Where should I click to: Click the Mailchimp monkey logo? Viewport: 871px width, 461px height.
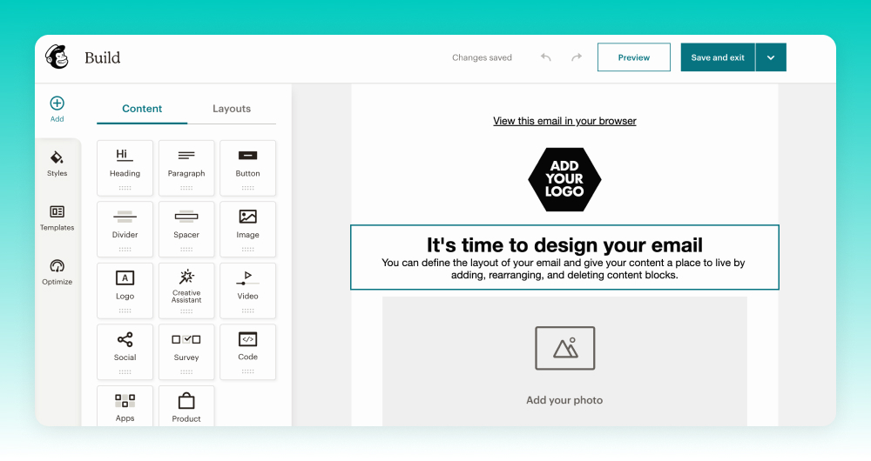point(57,57)
